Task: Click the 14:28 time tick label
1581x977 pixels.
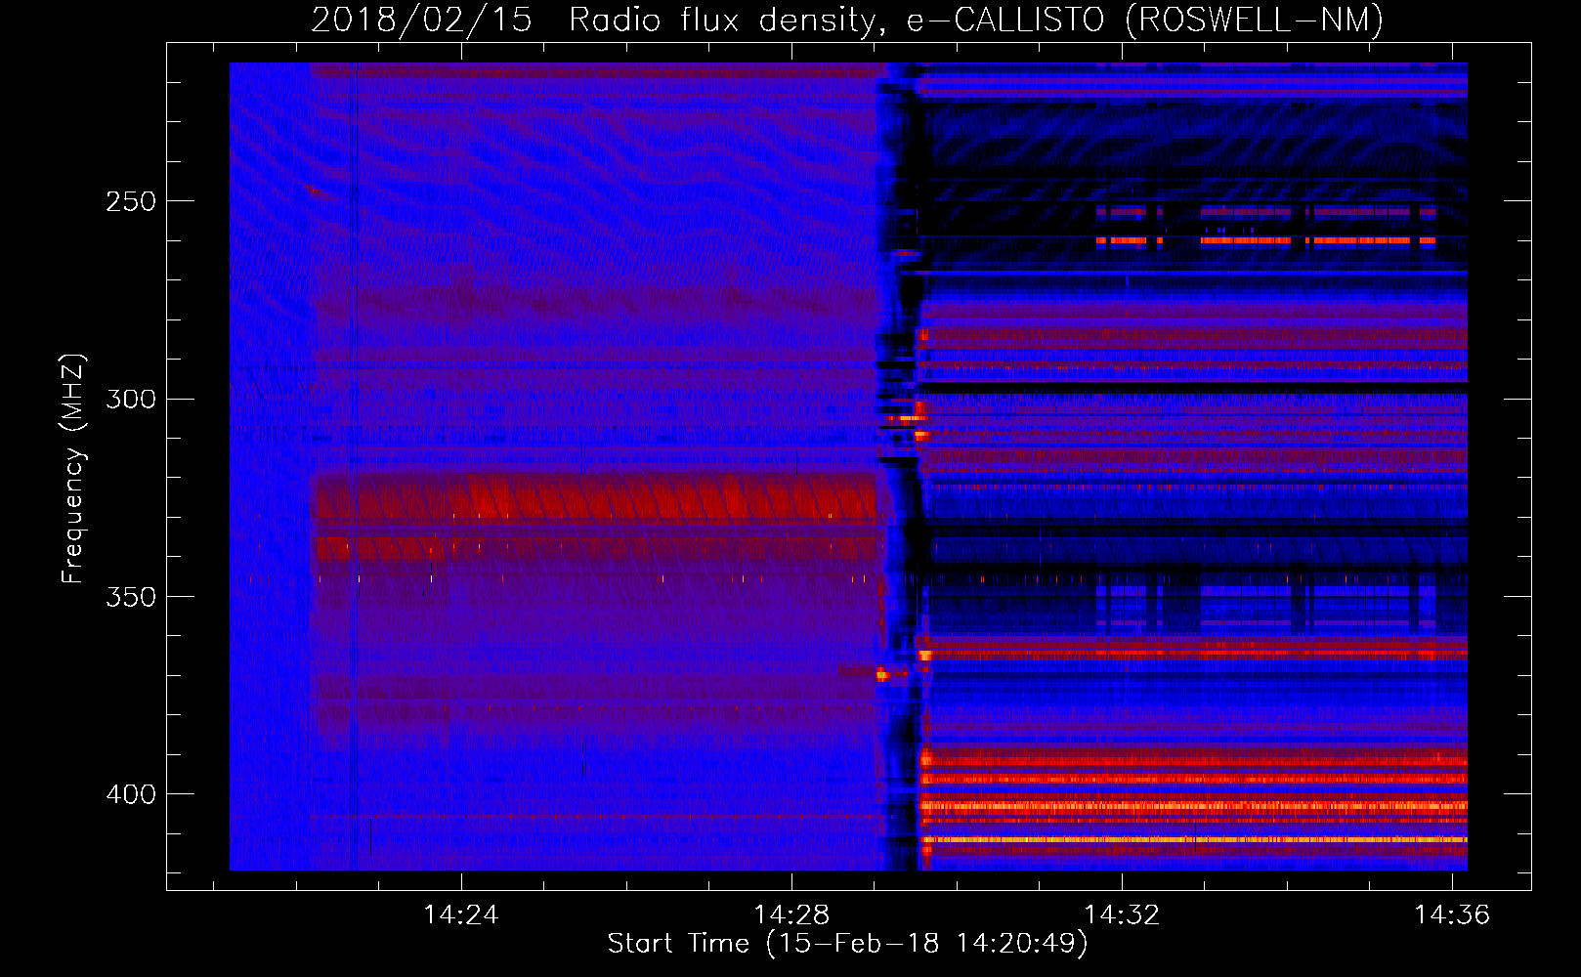Action: pyautogui.click(x=791, y=914)
